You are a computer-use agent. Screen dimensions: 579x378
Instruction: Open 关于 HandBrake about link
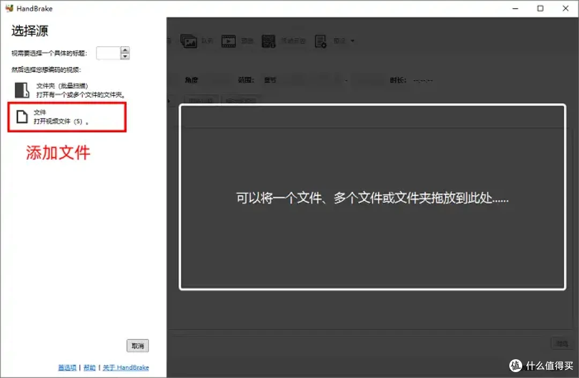126,367
